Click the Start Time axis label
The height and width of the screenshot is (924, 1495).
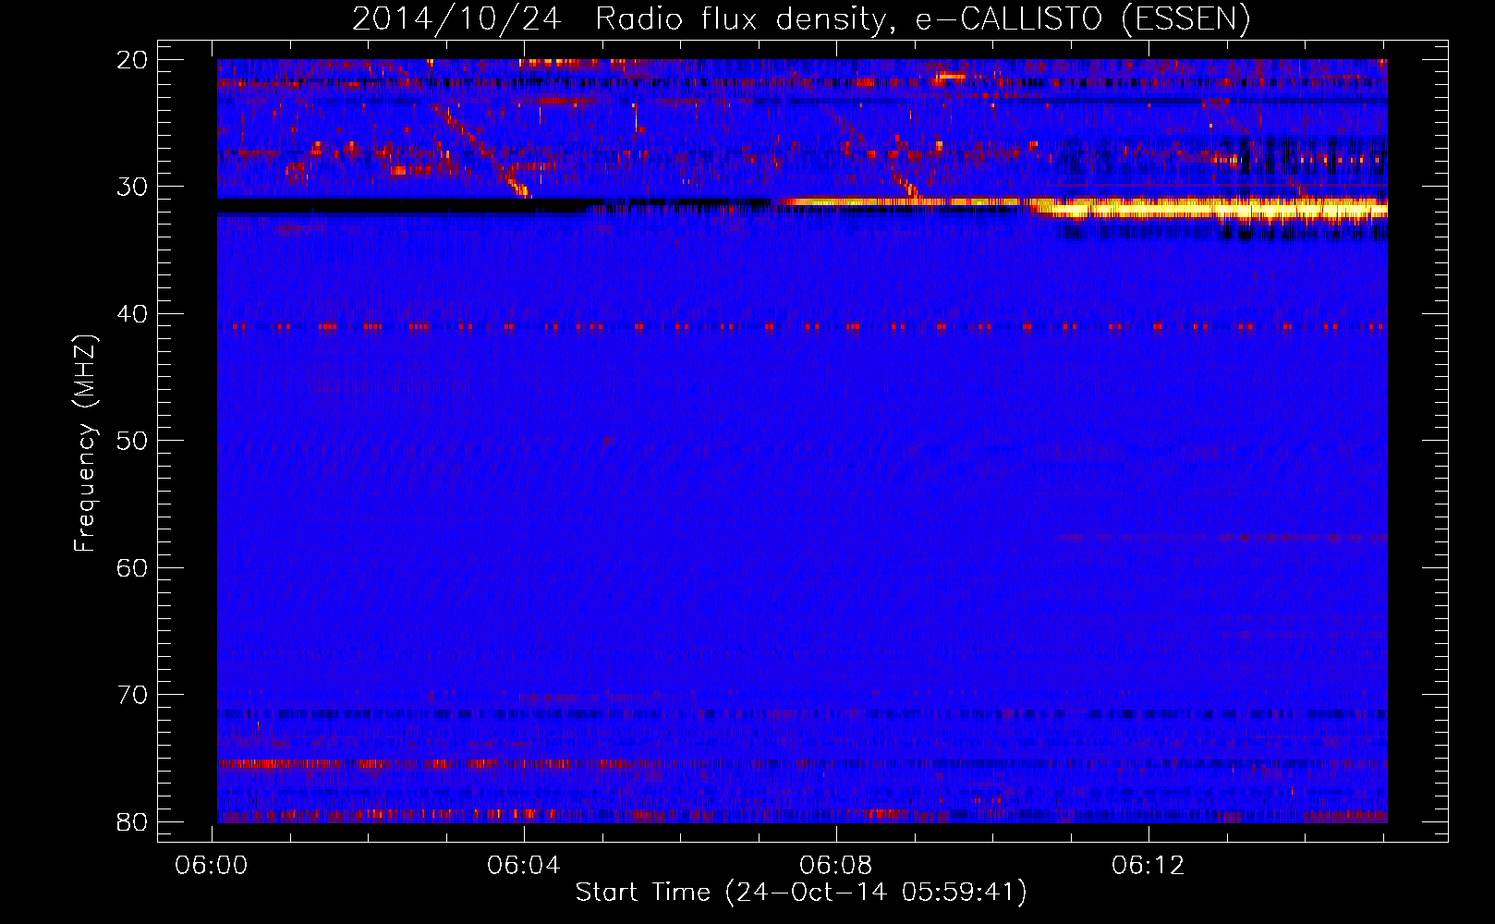[800, 893]
